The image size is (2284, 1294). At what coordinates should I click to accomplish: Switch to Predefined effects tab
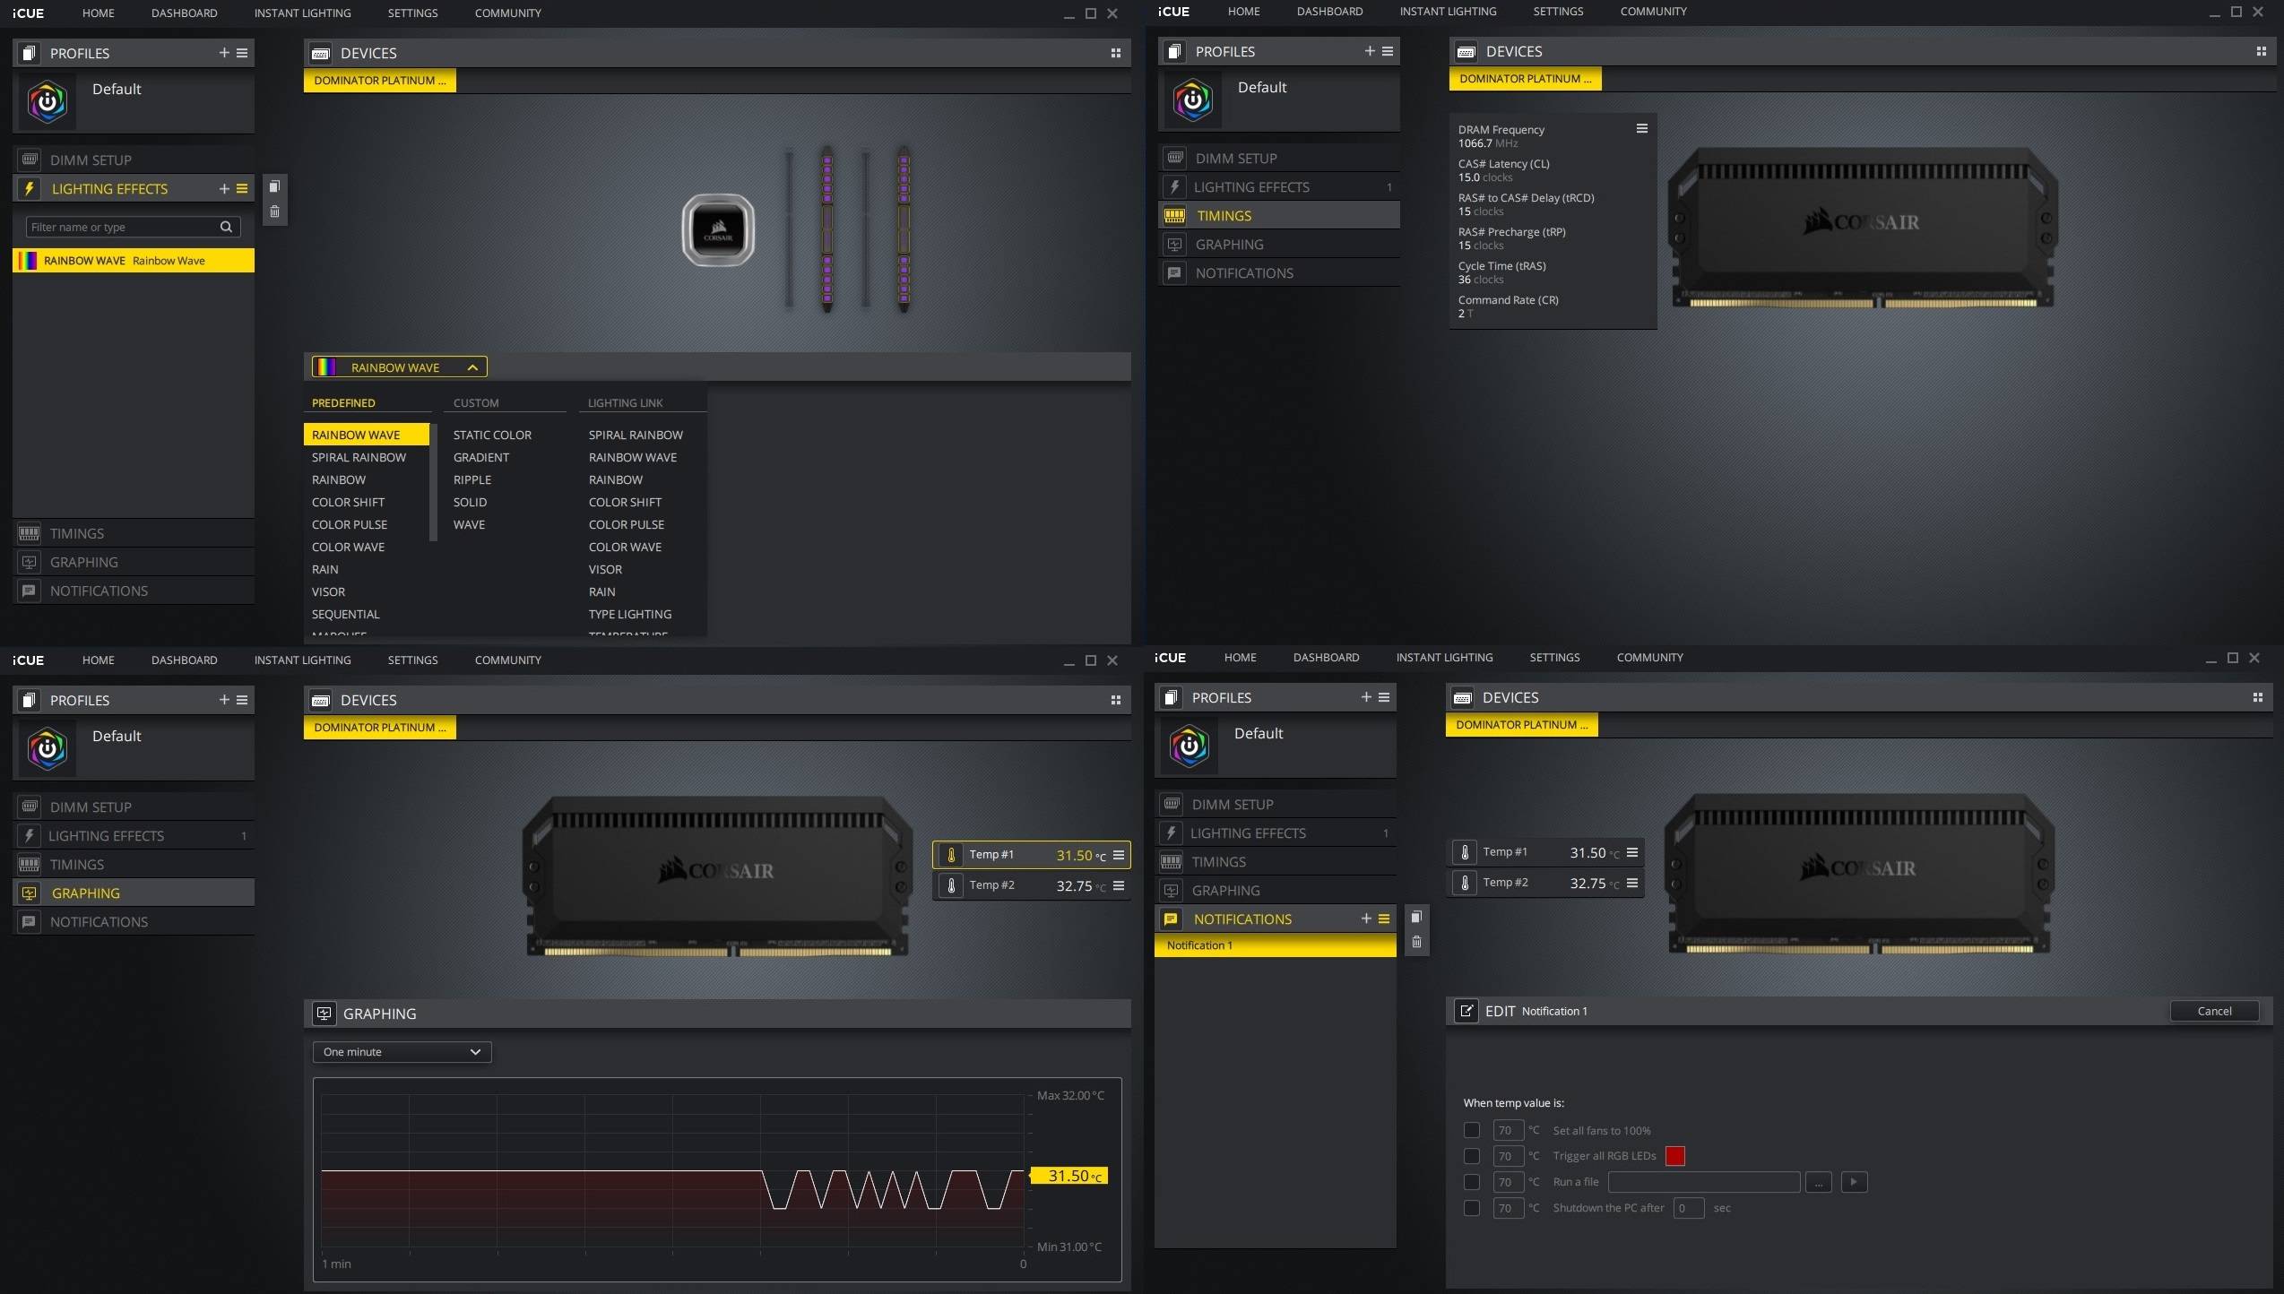click(343, 403)
